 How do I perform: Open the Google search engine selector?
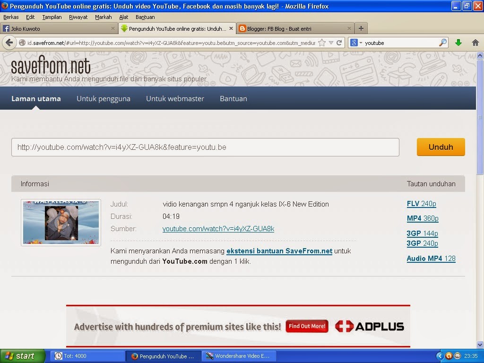[356, 43]
